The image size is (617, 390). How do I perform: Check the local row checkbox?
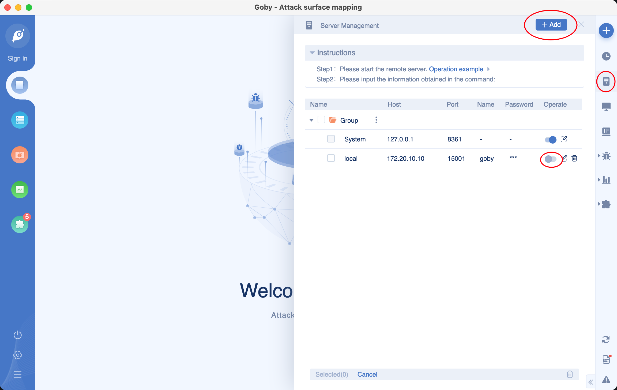coord(331,158)
